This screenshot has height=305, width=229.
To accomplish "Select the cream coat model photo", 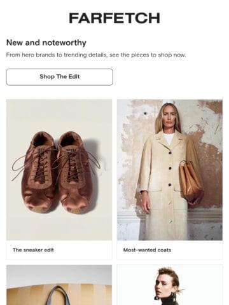I will [170, 170].
